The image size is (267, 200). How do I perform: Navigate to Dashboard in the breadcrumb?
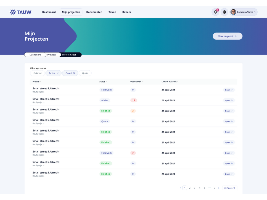[35, 55]
